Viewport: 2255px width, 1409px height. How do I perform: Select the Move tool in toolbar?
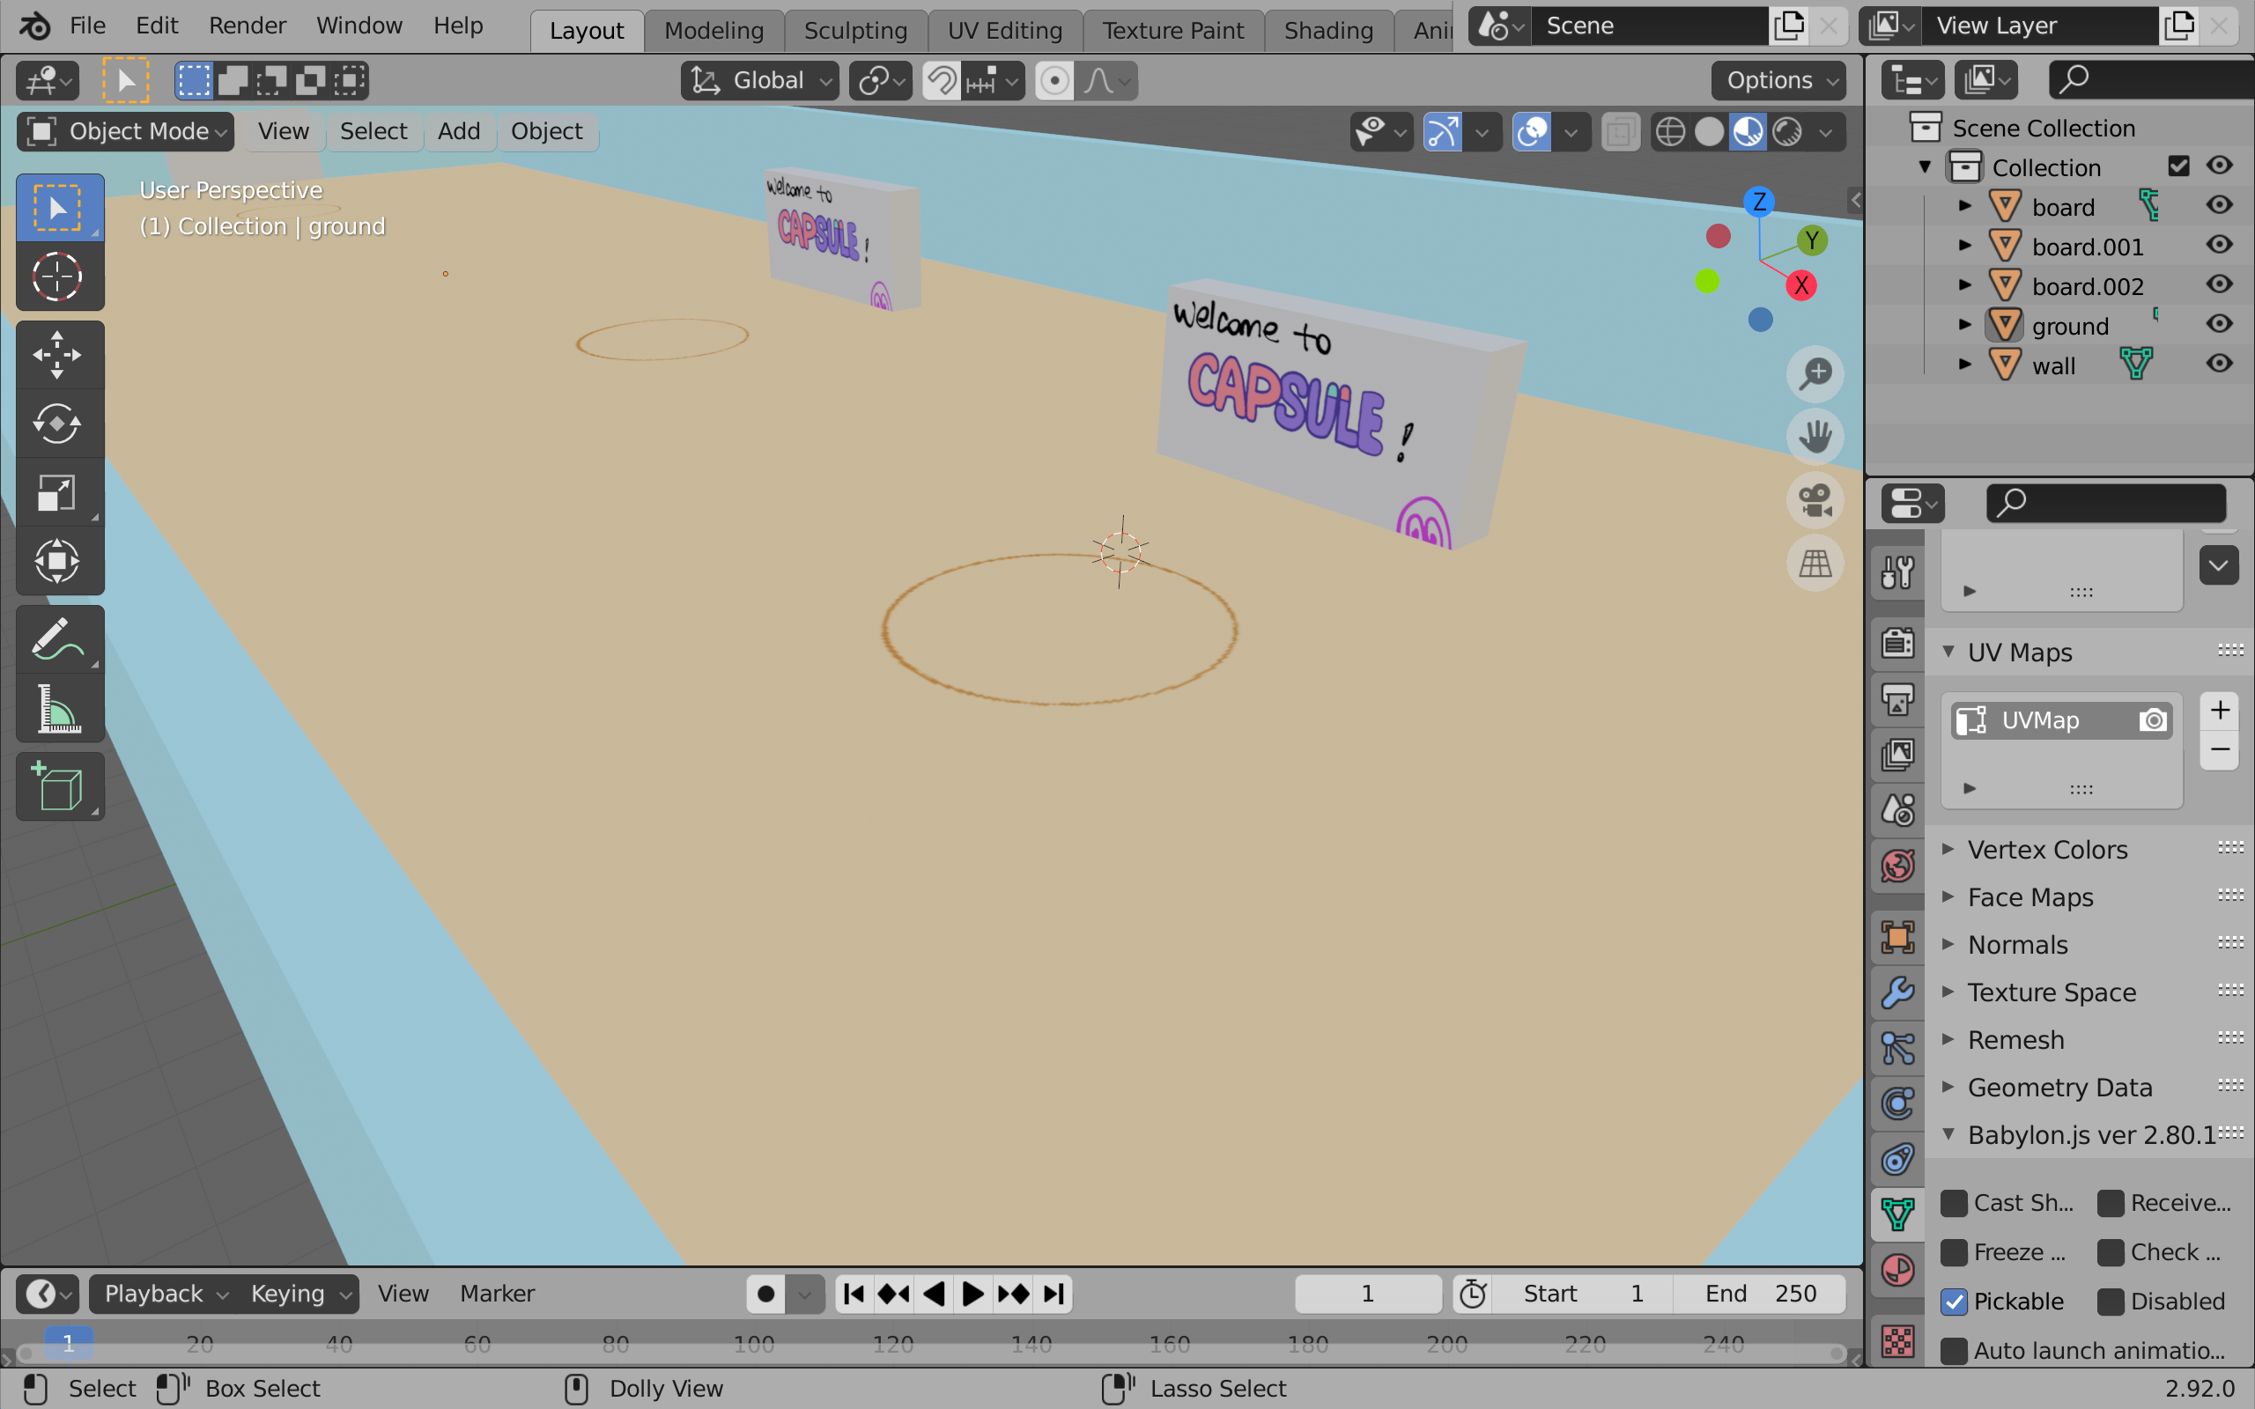[58, 355]
